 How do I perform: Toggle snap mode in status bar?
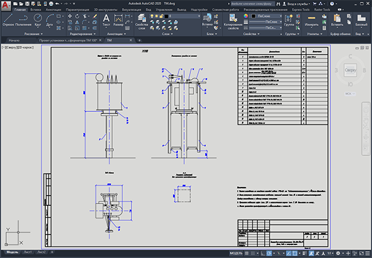[x=253, y=253]
